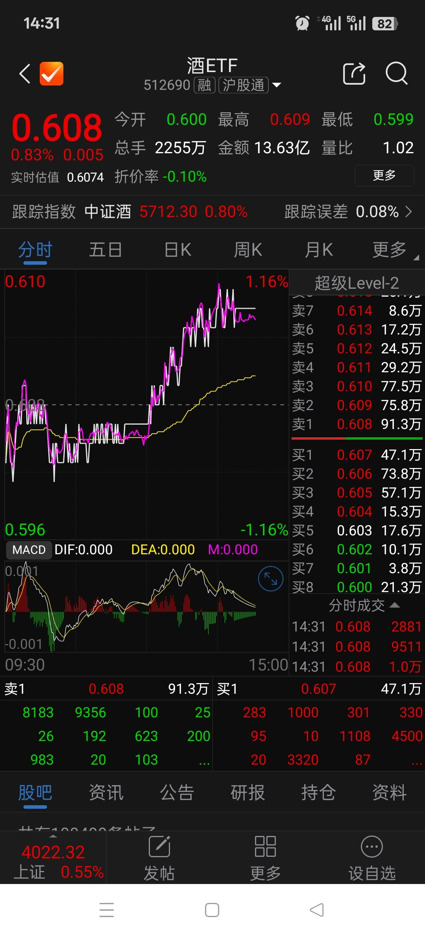Expand the dropdown arrow beside 沪股通
This screenshot has height=936, width=425.
pos(277,85)
